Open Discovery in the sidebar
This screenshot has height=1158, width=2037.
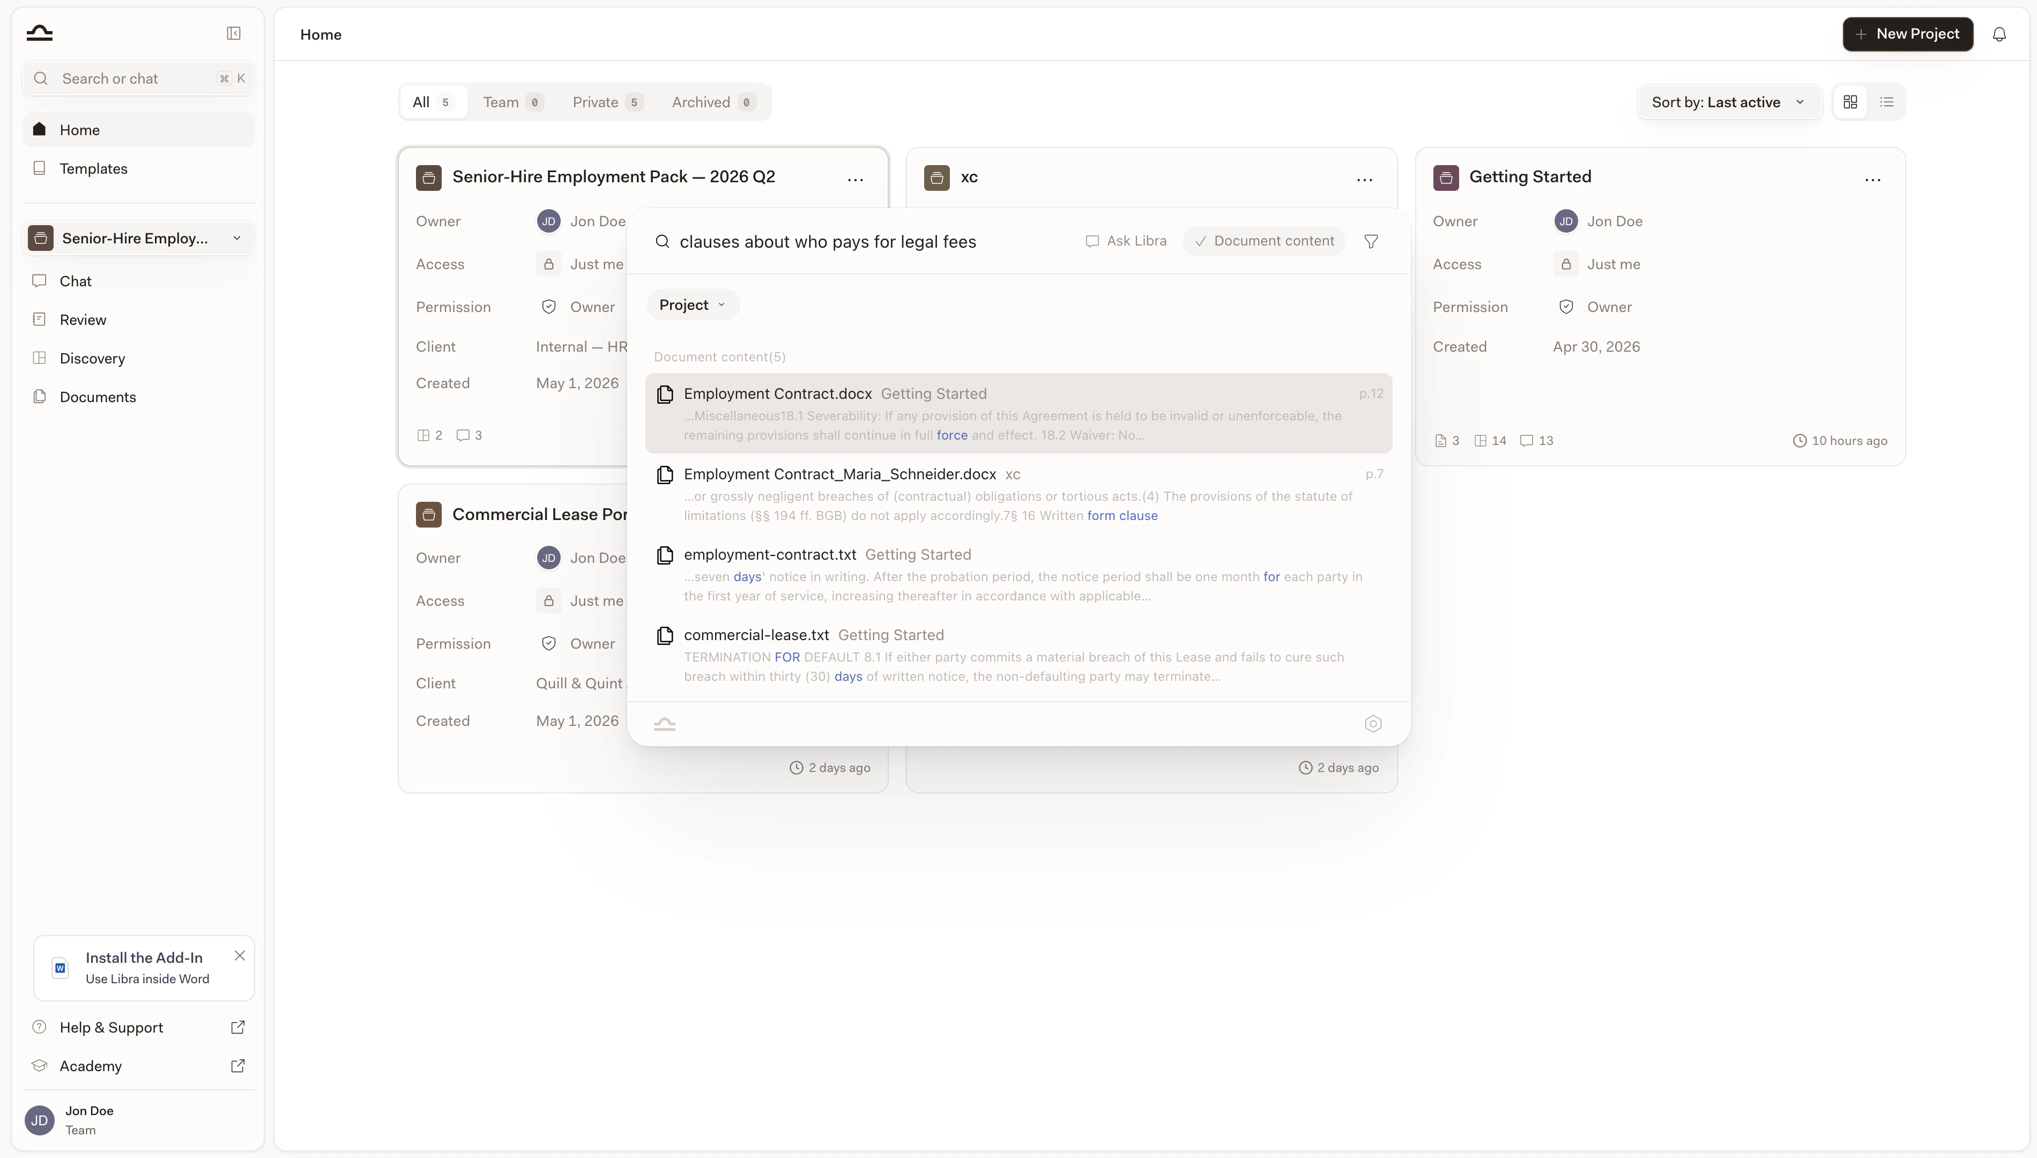point(138,358)
